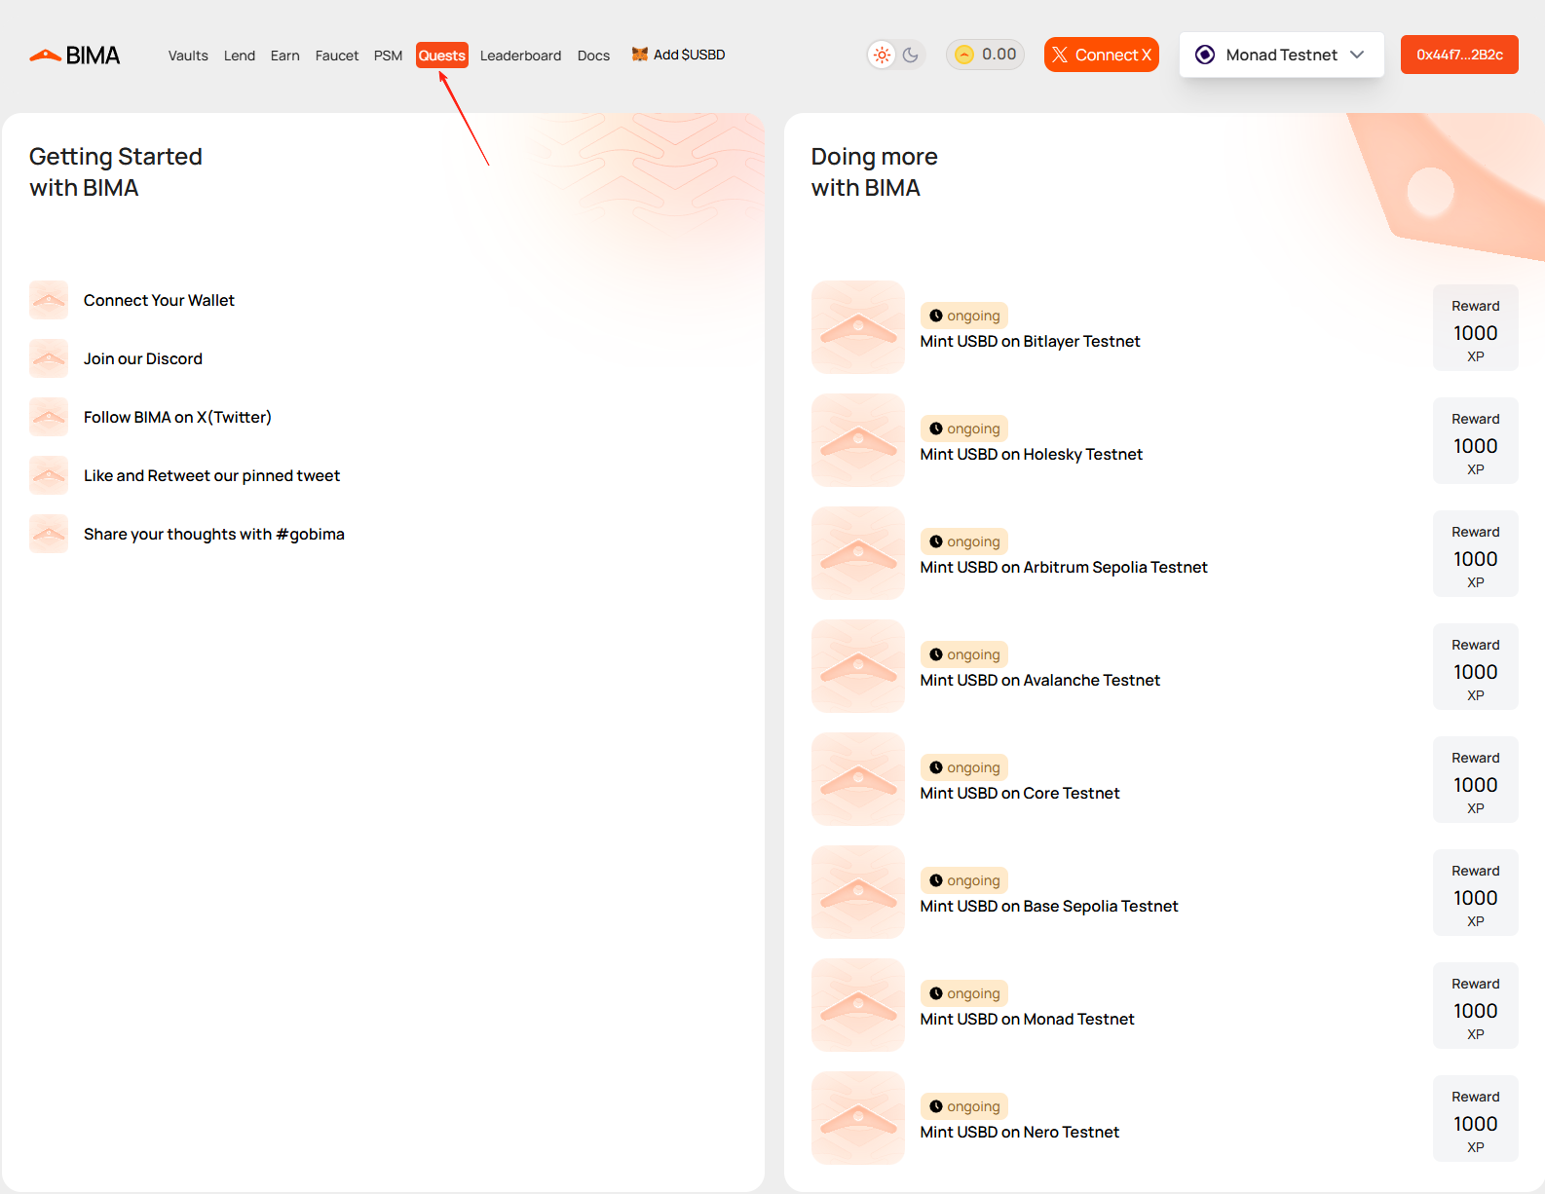Click the Mint USBD on Bitlayer Testnet thumbnail
Viewport: 1545px width, 1194px height.
pos(857,327)
